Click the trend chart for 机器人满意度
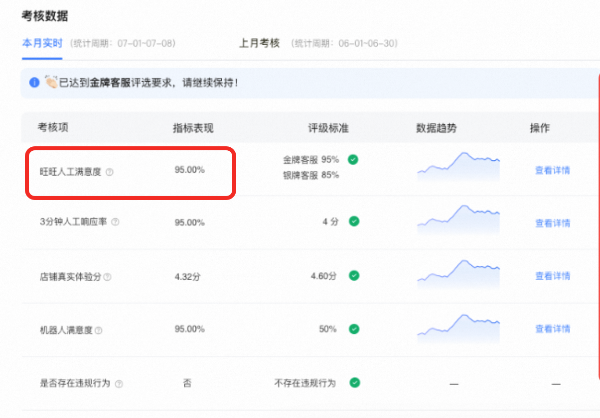Screen dimensions: 600x418 [x=458, y=328]
